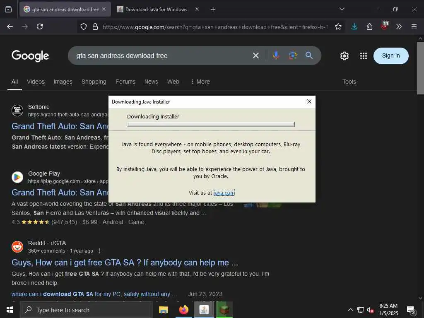List all tabs dropdown arrow
This screenshot has width=424, height=318.
(x=342, y=9)
